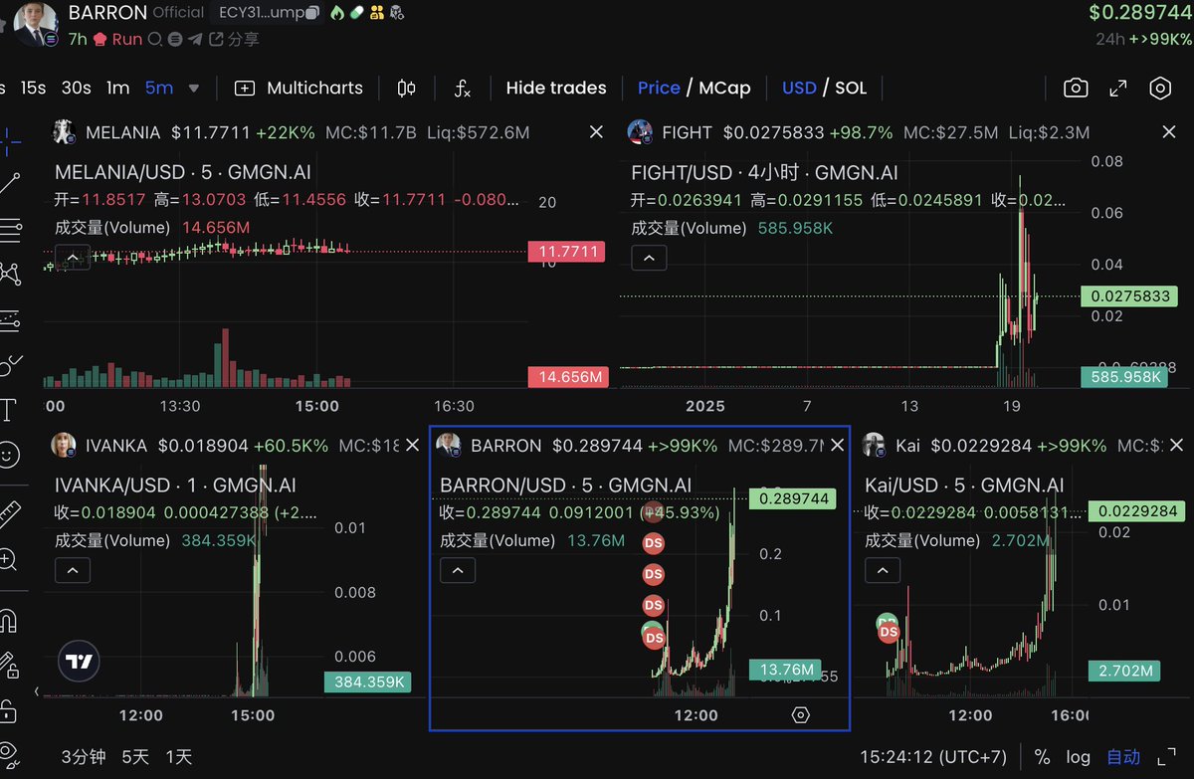Select the pattern drawing tool
Image resolution: width=1194 pixels, height=779 pixels.
tap(8, 275)
